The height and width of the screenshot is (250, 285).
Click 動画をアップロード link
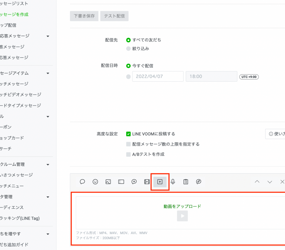click(182, 206)
